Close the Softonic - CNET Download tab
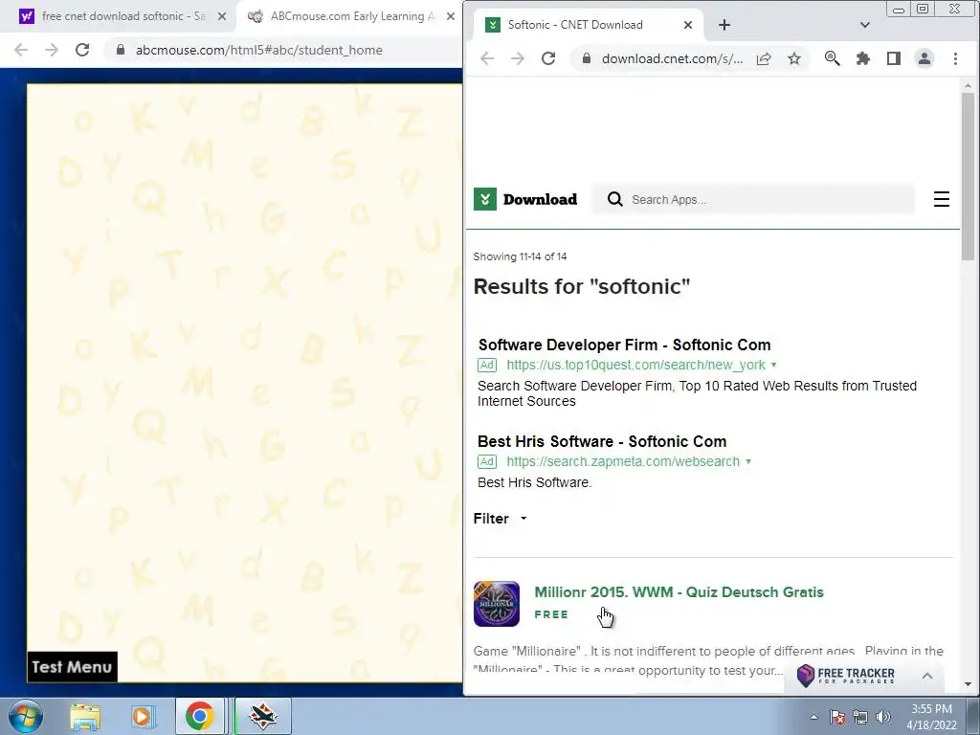 [688, 25]
